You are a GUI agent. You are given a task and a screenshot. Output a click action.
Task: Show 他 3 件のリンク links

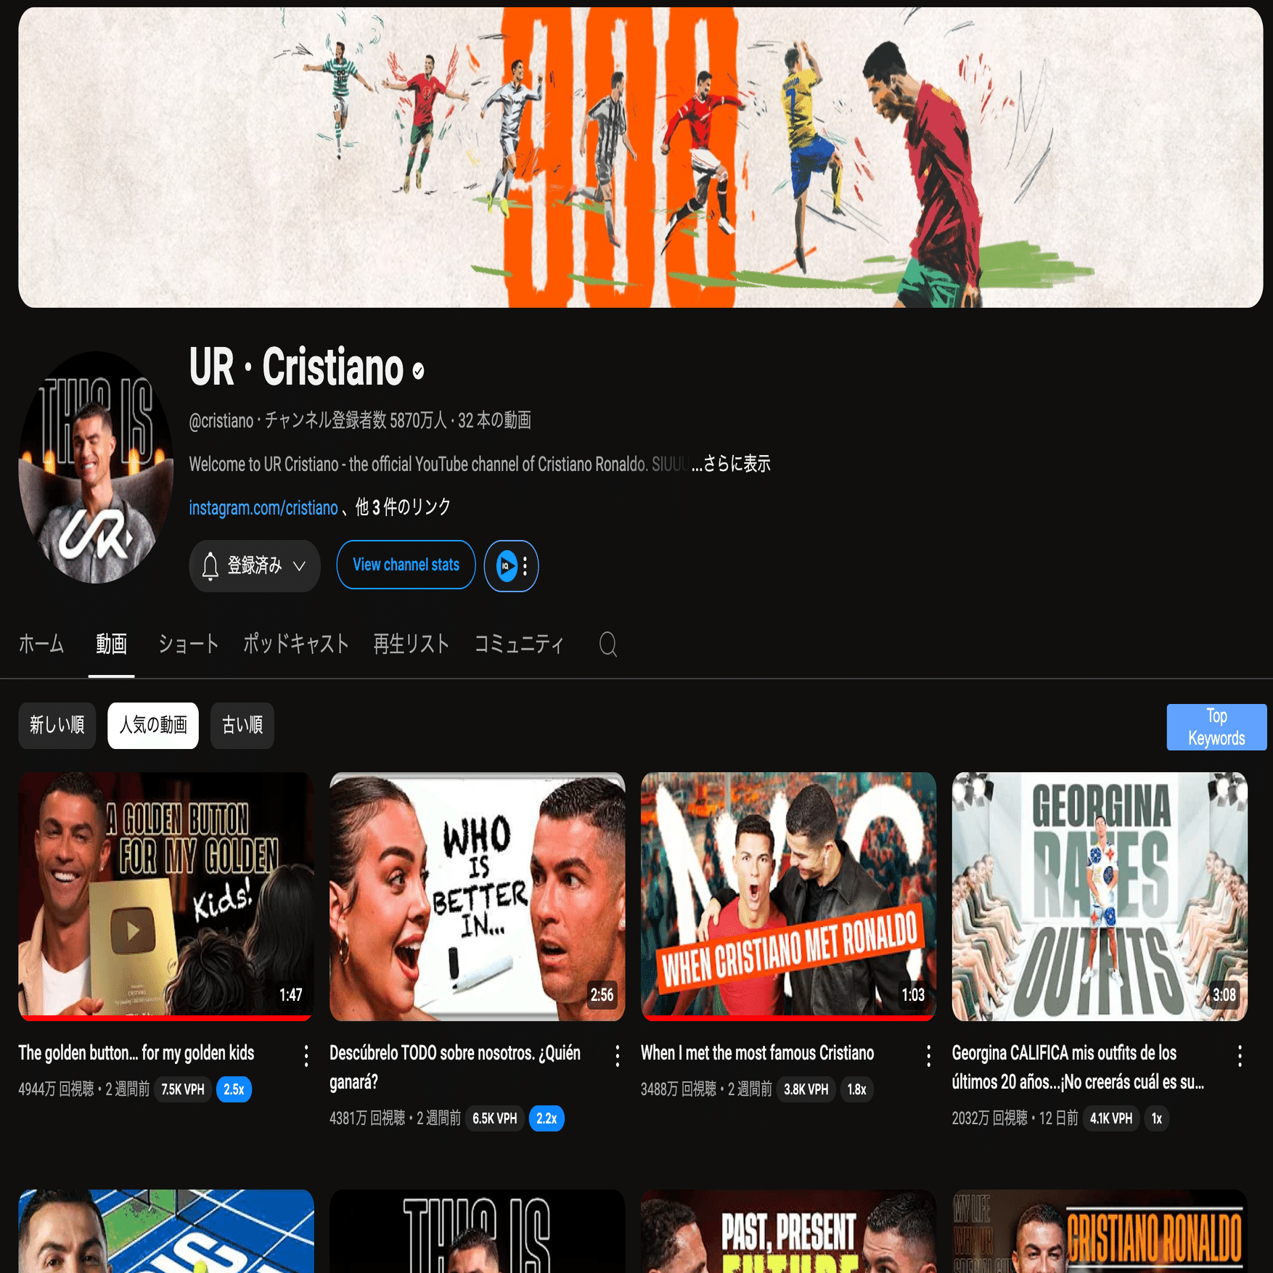tap(403, 507)
